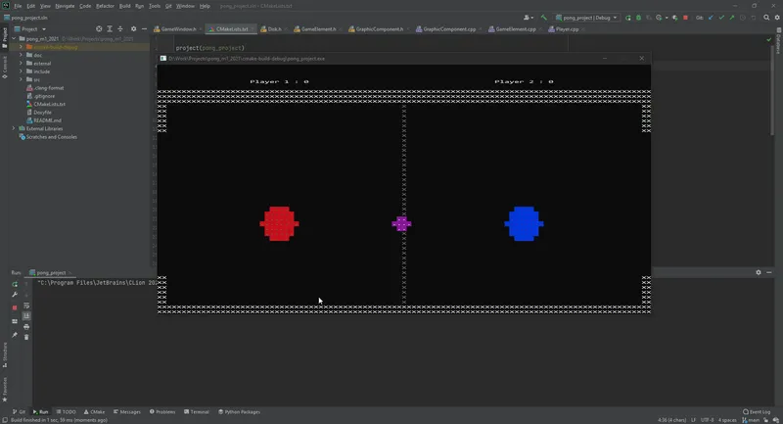Open IDE settings gear in top toolbar
This screenshot has width=783, height=424.
[x=777, y=18]
